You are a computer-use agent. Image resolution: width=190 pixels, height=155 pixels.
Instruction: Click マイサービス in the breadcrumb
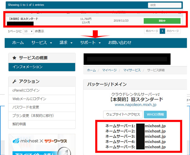pyautogui.click(x=132, y=70)
